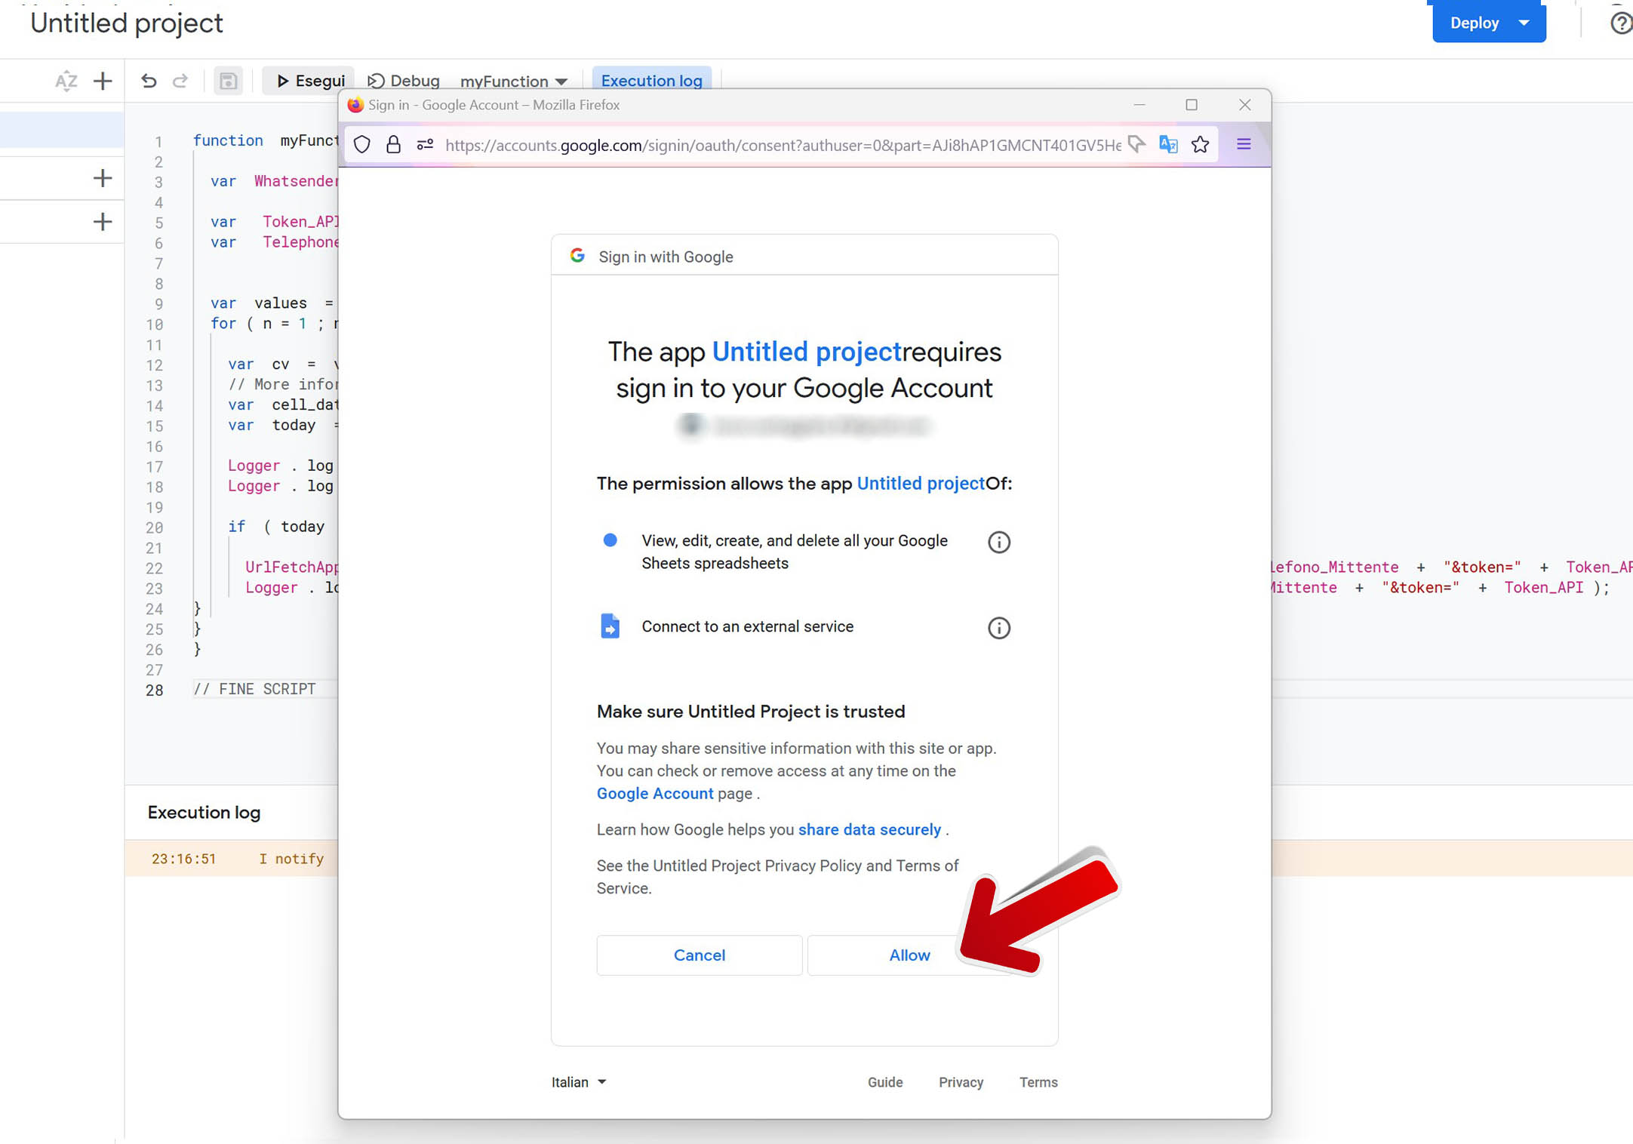Click the Firefox URL address field
Screen dimensions: 1633x1144
(783, 145)
